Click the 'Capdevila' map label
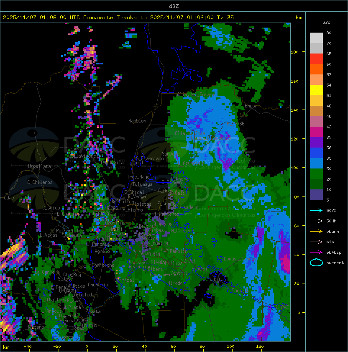Viewport: 348px width, 352px height. [113, 163]
